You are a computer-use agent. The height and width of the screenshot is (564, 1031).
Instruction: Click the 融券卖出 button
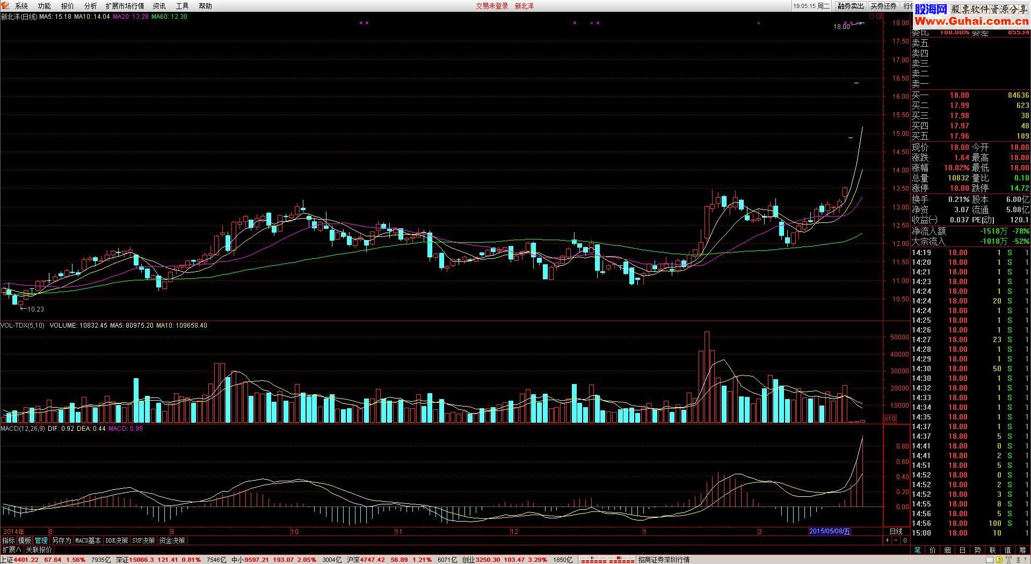pos(851,6)
